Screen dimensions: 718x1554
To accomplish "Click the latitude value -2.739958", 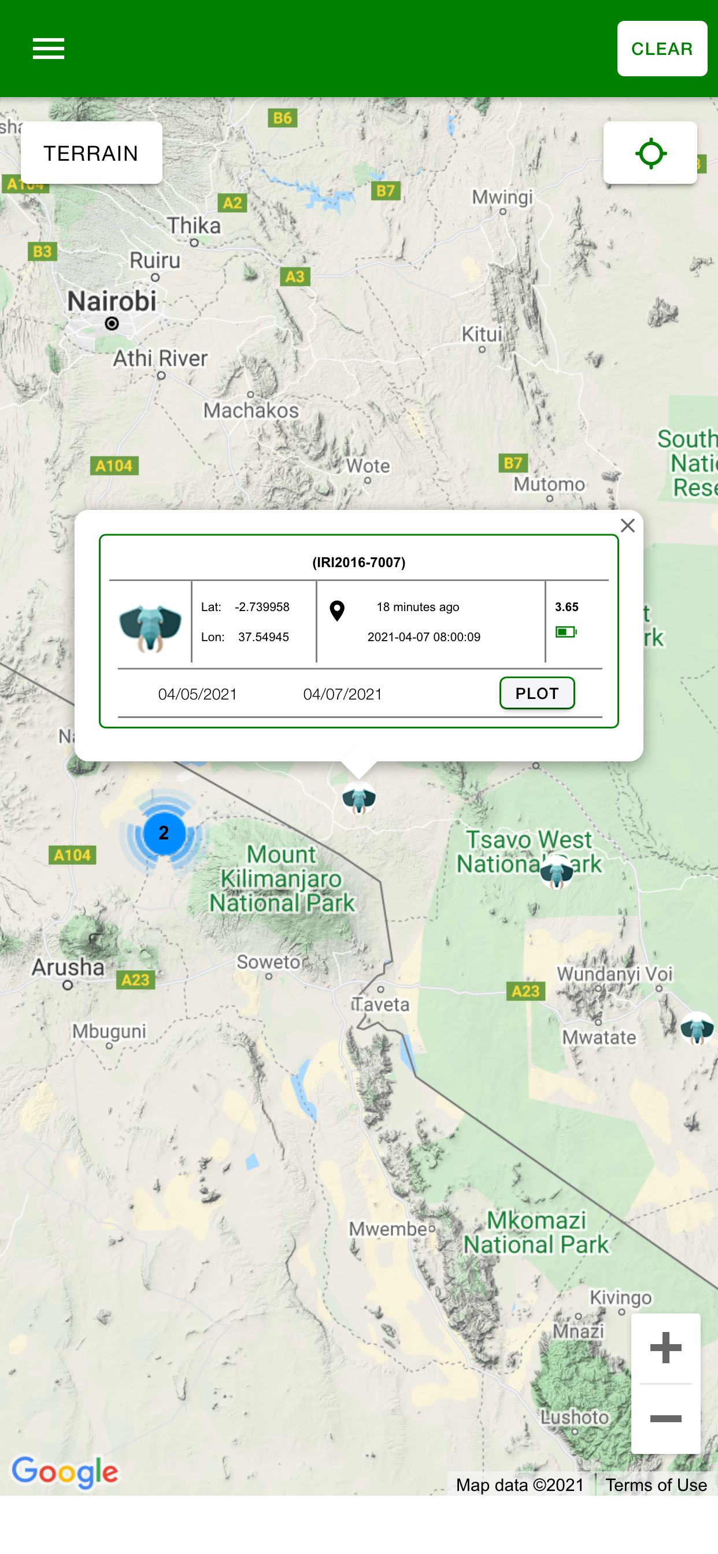I will pos(262,607).
